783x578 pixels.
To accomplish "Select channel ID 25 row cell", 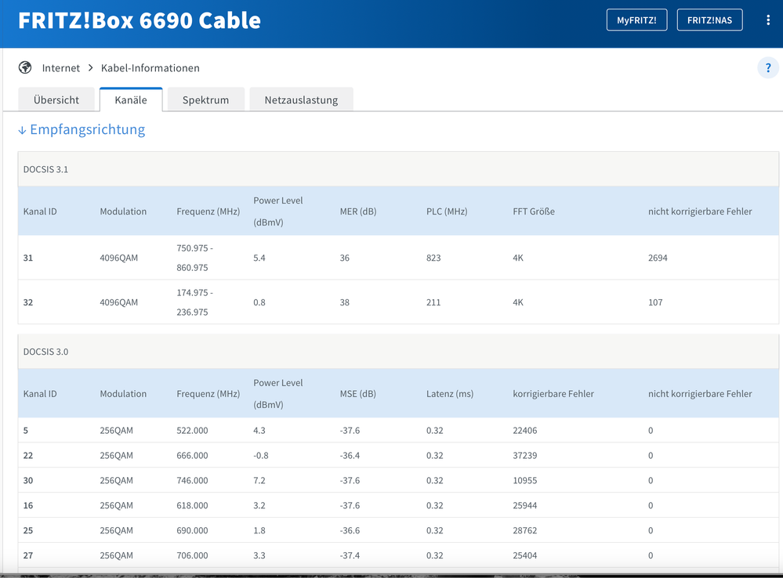I will tap(28, 530).
